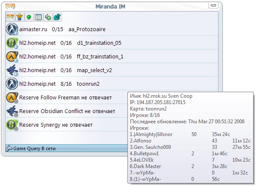The width and height of the screenshot is (257, 186).
Task: Select Reserve Synergy не отвечает row
Action: 67,125
